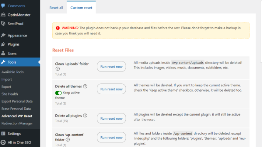
Task: Open Redirection Manager submenu
Action: (17, 123)
